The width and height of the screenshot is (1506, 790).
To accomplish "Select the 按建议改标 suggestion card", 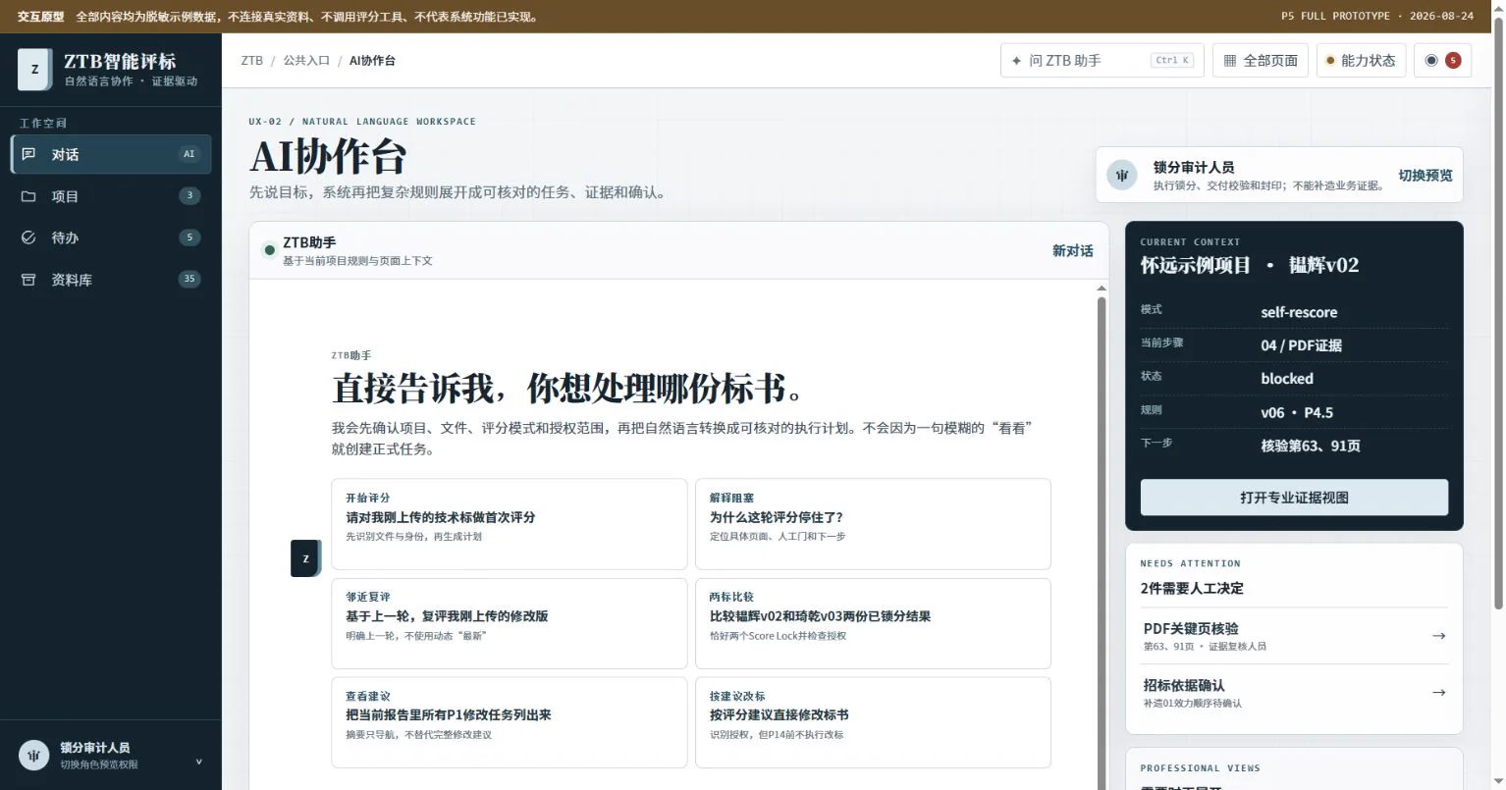I will [x=873, y=722].
